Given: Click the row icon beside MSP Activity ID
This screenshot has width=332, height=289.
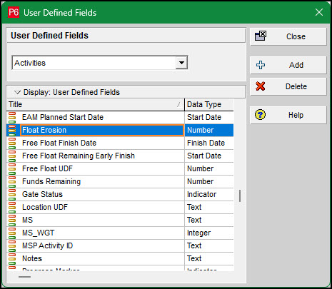Looking at the screenshot, I should 12,245.
